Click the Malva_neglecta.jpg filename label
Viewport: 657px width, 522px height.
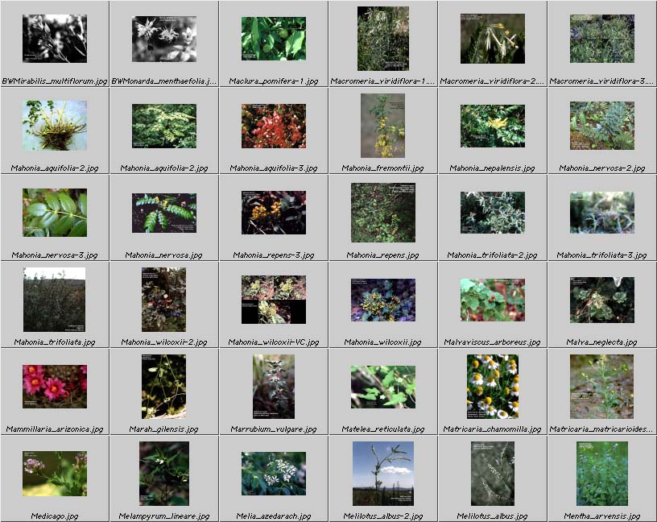(x=601, y=342)
